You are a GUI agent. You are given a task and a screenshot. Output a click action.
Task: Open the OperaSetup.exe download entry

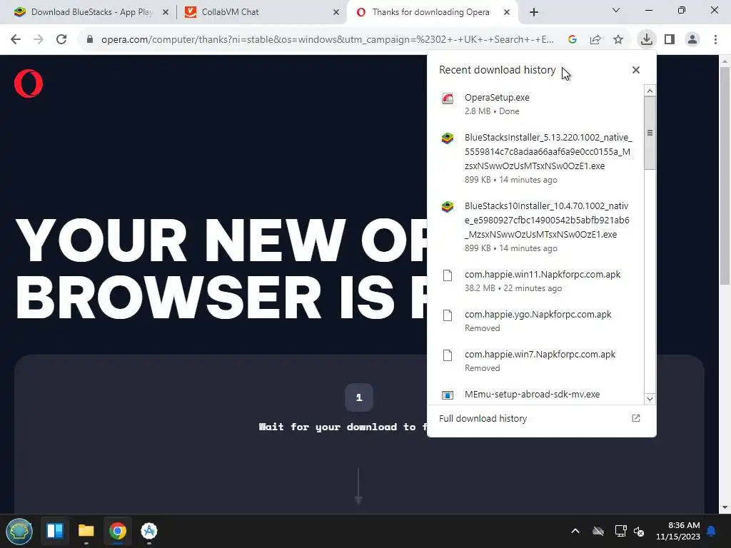535,104
